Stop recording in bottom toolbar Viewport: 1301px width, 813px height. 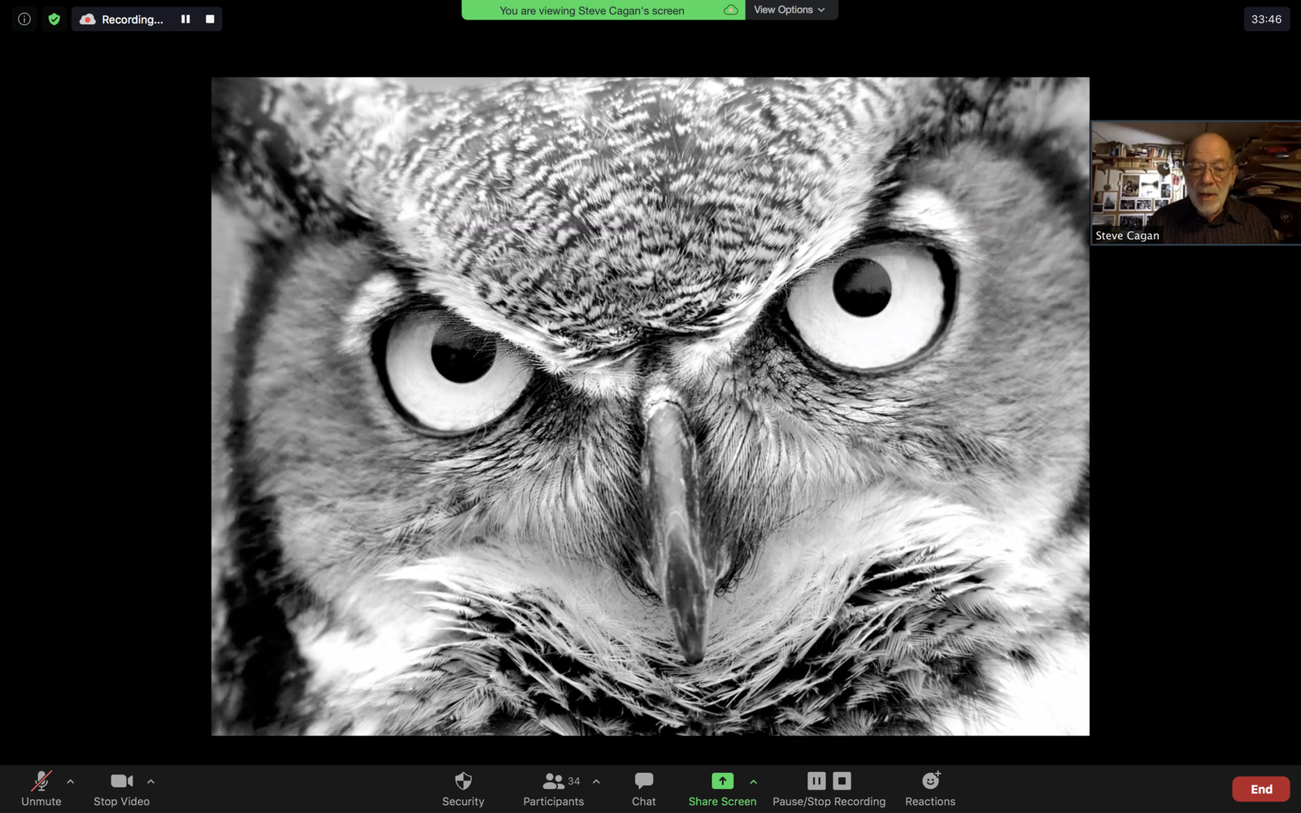[842, 780]
